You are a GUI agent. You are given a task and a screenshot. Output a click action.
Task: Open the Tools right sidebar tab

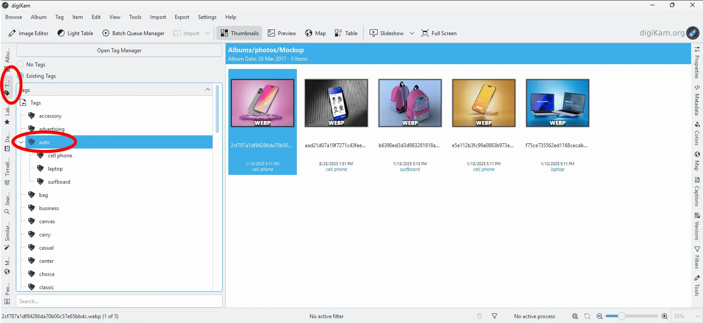(697, 285)
